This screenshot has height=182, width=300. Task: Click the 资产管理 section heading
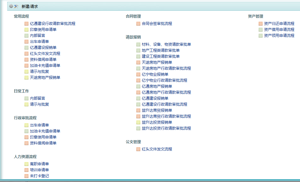(x=256, y=16)
